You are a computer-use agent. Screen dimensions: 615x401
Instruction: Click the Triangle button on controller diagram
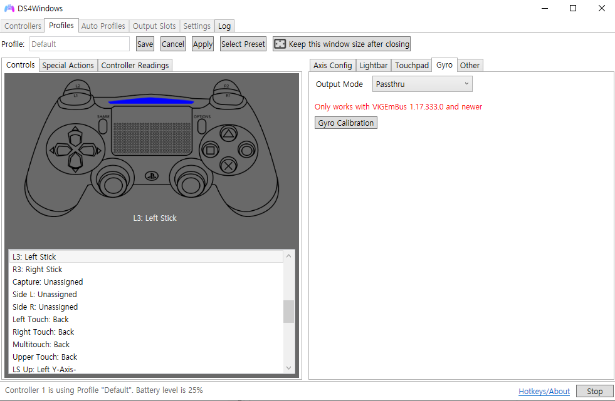click(228, 134)
